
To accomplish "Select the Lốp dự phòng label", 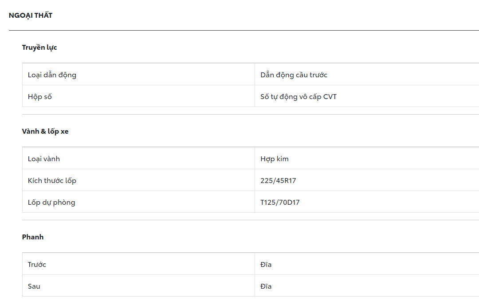I will (51, 203).
